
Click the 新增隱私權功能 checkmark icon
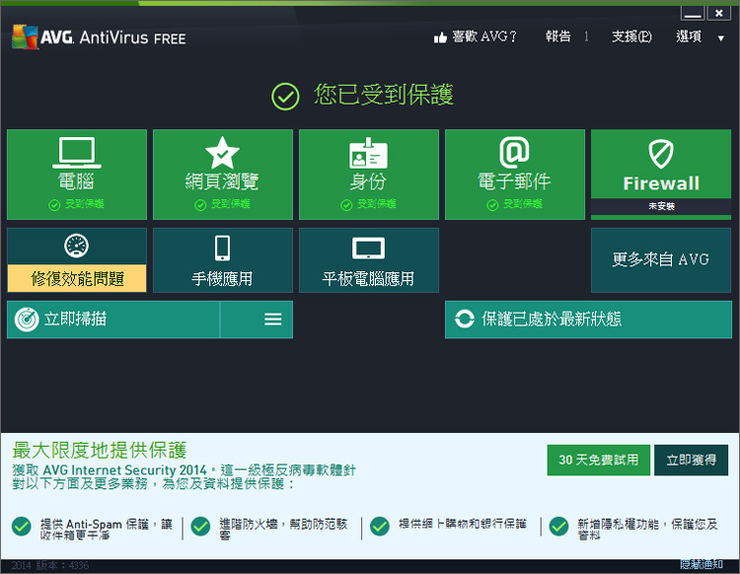point(558,527)
